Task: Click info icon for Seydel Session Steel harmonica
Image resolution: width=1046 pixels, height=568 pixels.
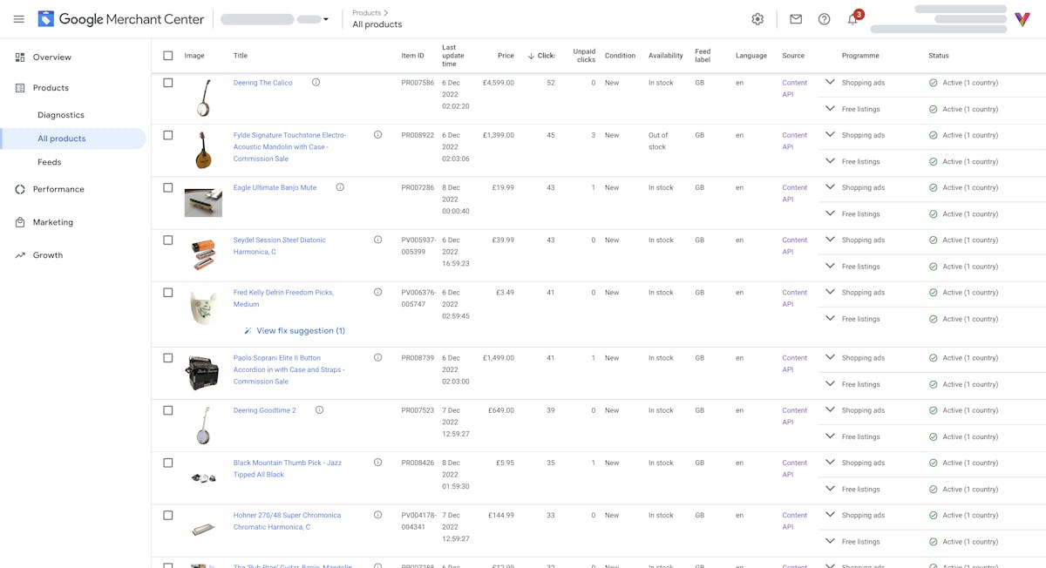Action: point(377,240)
